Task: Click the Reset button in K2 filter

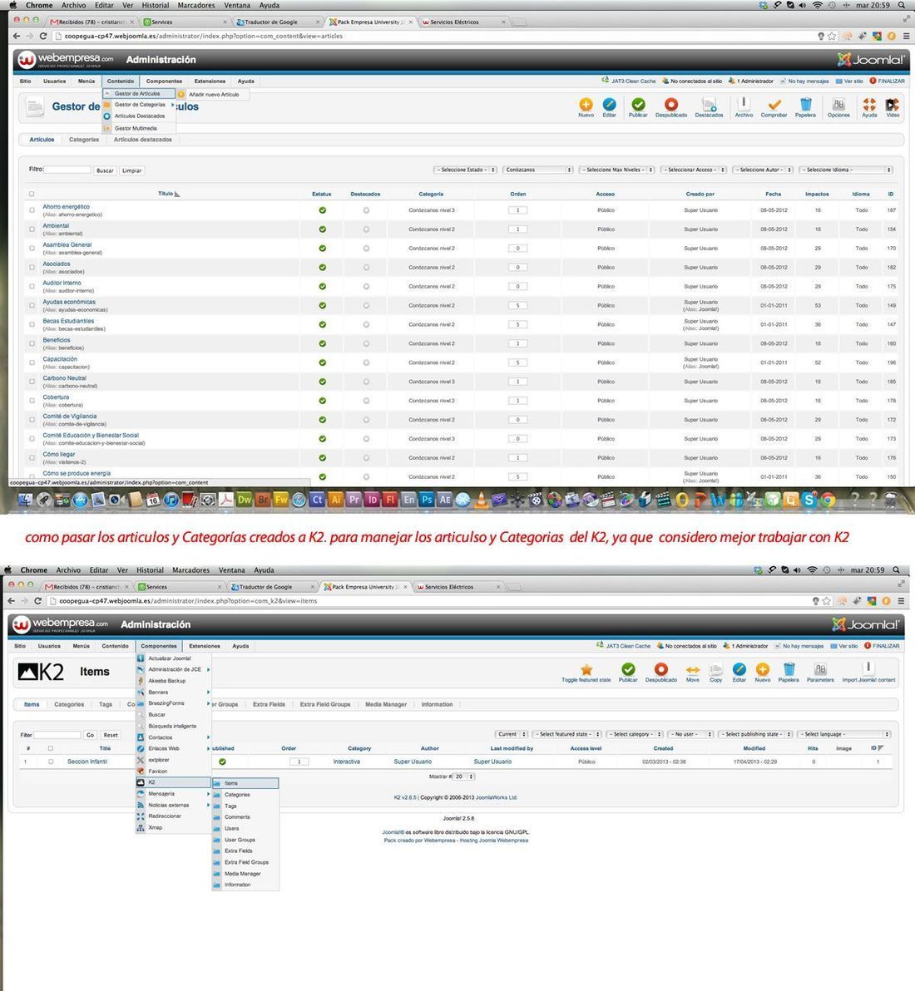Action: pos(111,735)
